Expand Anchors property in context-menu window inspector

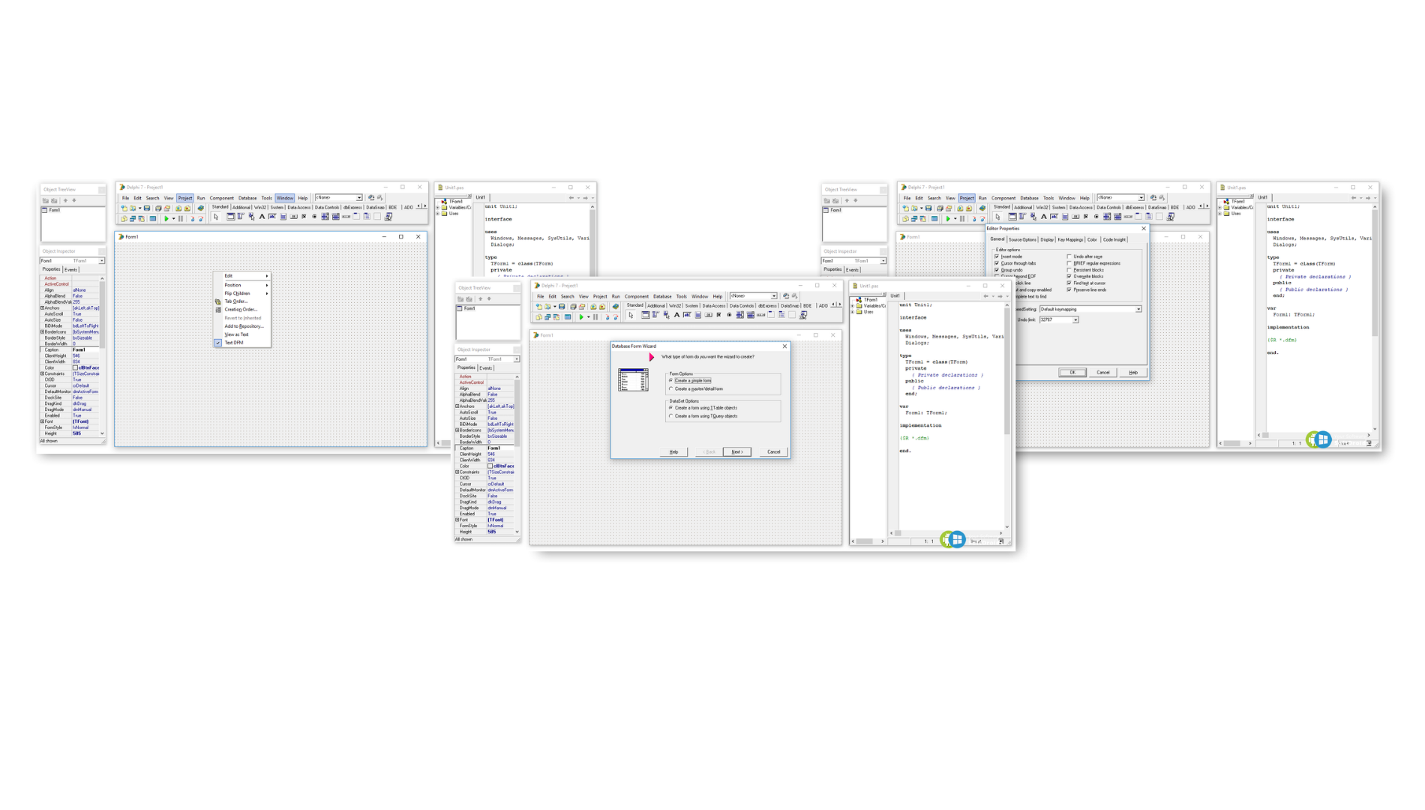coord(42,307)
